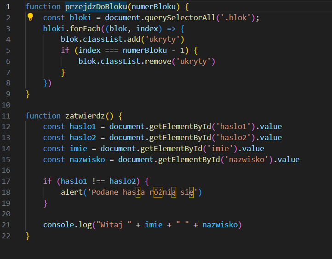332x259 pixels.
Task: Place cursor on the numerUserBloku parameter on line 1
Action: 151,7
